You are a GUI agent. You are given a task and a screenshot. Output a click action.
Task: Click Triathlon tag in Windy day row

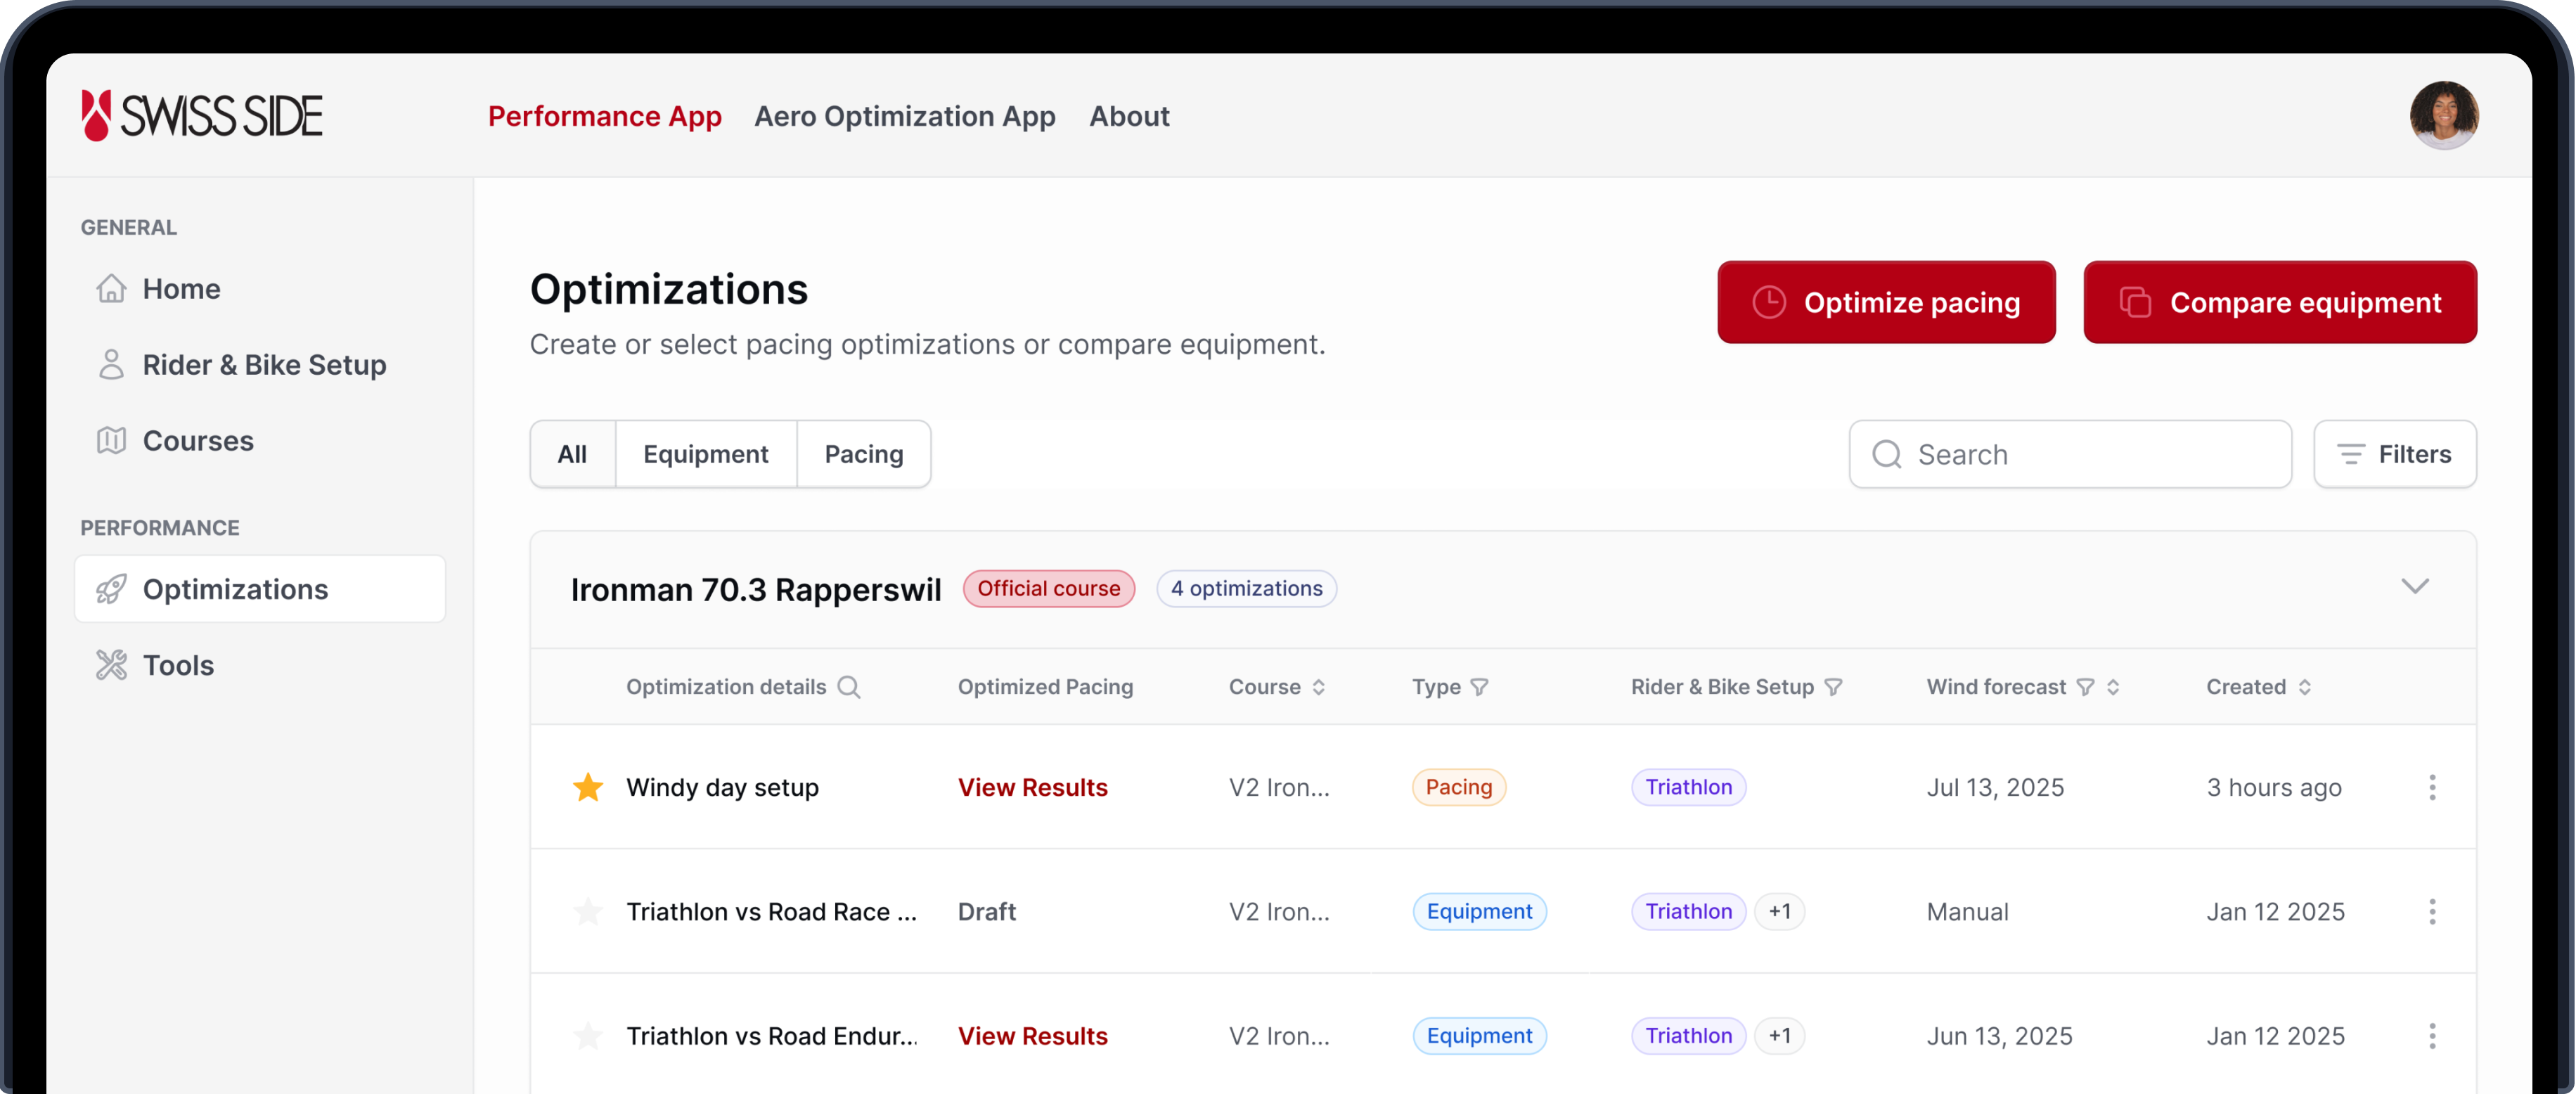(x=1689, y=787)
